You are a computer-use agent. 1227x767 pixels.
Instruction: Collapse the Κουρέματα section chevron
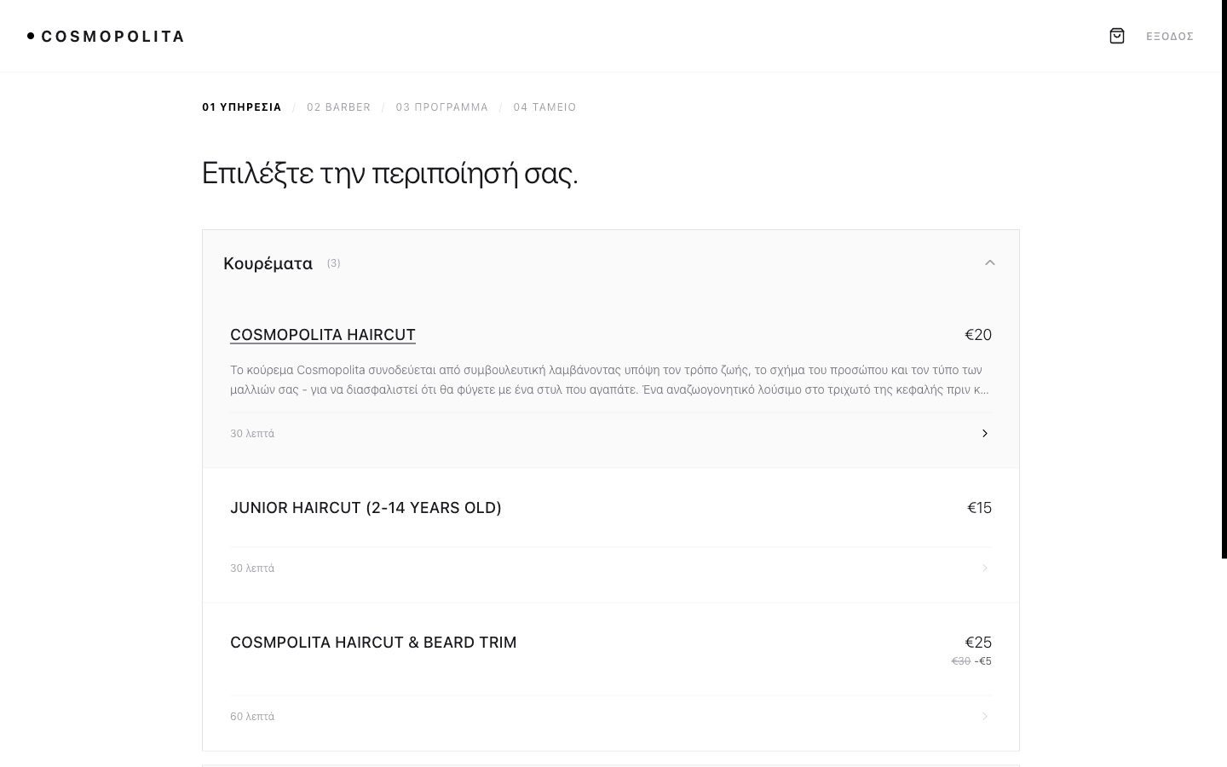coord(990,262)
